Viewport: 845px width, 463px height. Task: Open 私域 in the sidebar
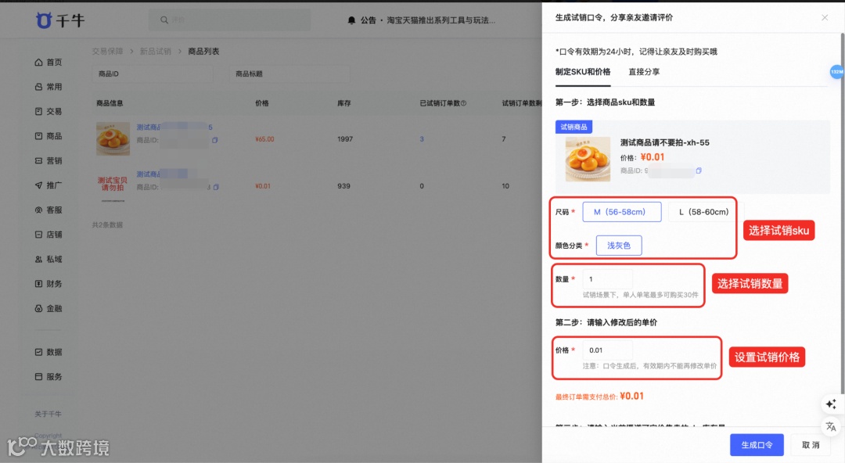pos(49,259)
